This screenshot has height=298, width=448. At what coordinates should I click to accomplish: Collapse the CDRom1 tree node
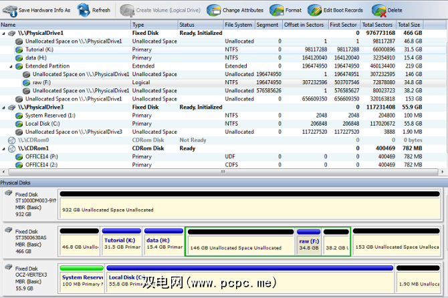click(4, 148)
